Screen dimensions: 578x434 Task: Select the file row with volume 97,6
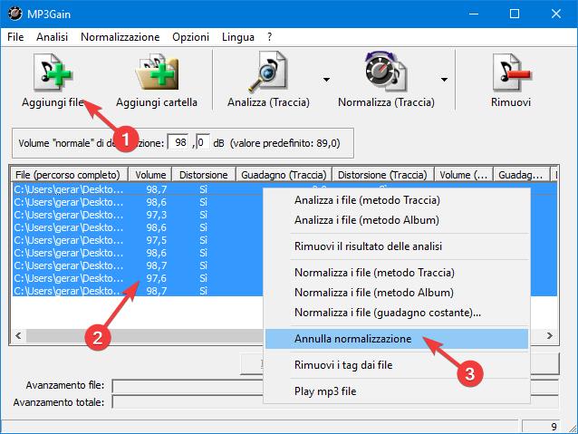coord(137,278)
